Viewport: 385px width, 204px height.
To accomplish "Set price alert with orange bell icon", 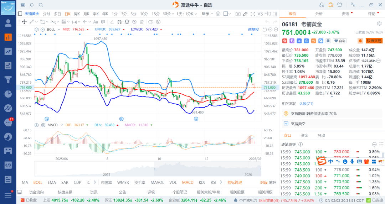I will click(360, 41).
